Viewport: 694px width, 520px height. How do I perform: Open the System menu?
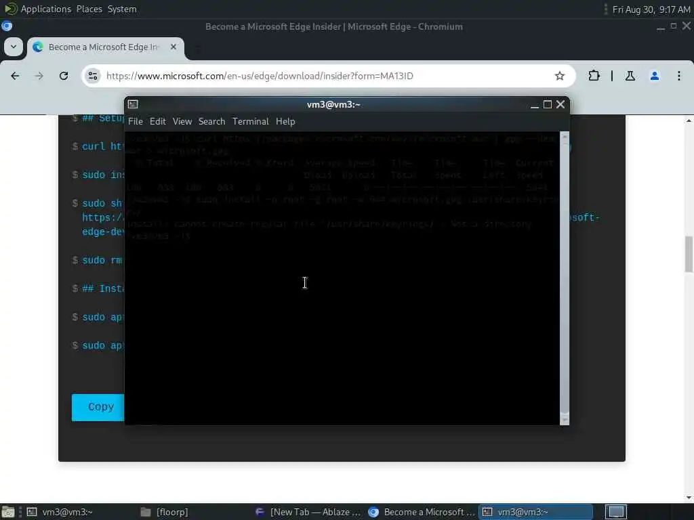point(122,9)
